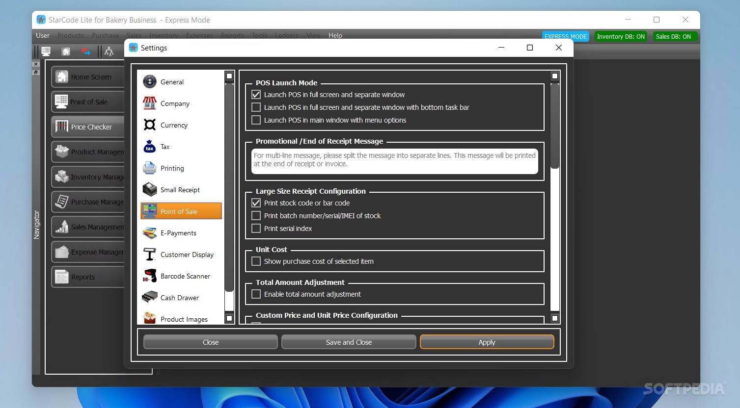Select the Point of Sale settings icon
The width and height of the screenshot is (740, 408).
pos(150,211)
